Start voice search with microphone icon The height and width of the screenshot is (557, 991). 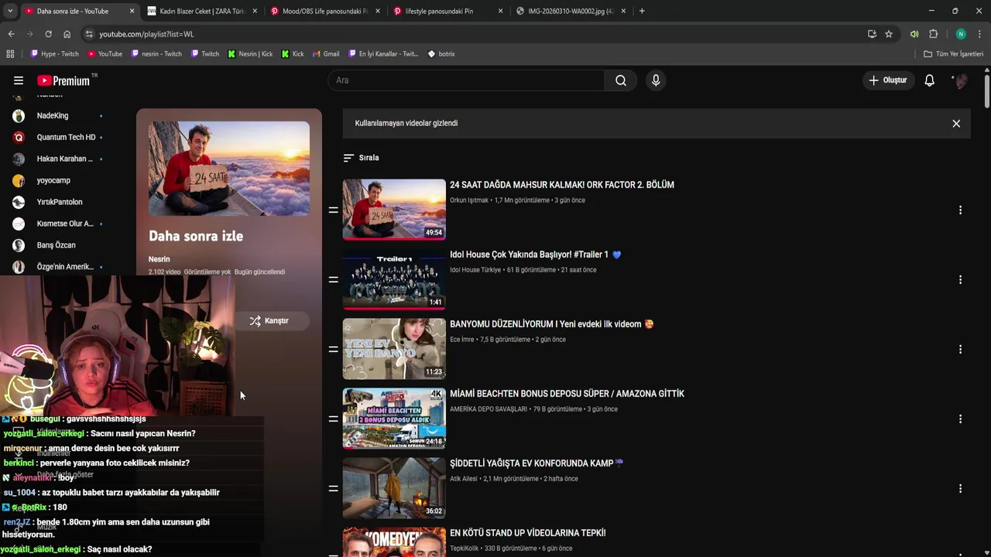pyautogui.click(x=656, y=80)
